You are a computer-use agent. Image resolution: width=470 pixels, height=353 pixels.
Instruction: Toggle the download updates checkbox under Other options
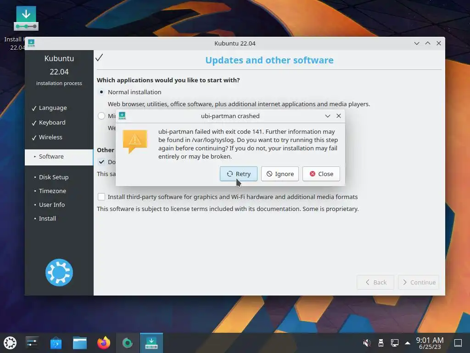101,162
